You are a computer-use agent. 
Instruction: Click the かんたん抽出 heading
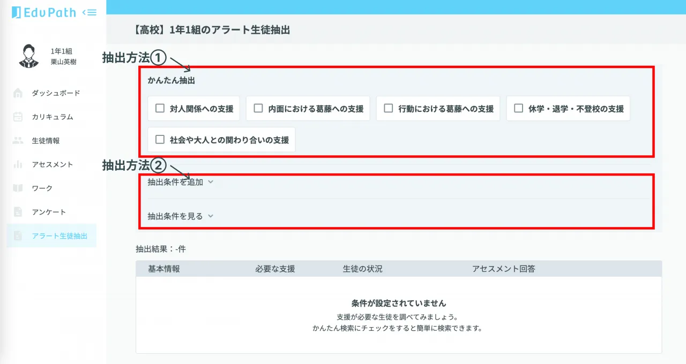click(171, 81)
